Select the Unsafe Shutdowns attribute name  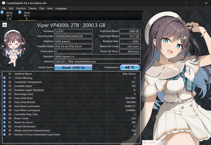pyautogui.click(x=25, y=126)
